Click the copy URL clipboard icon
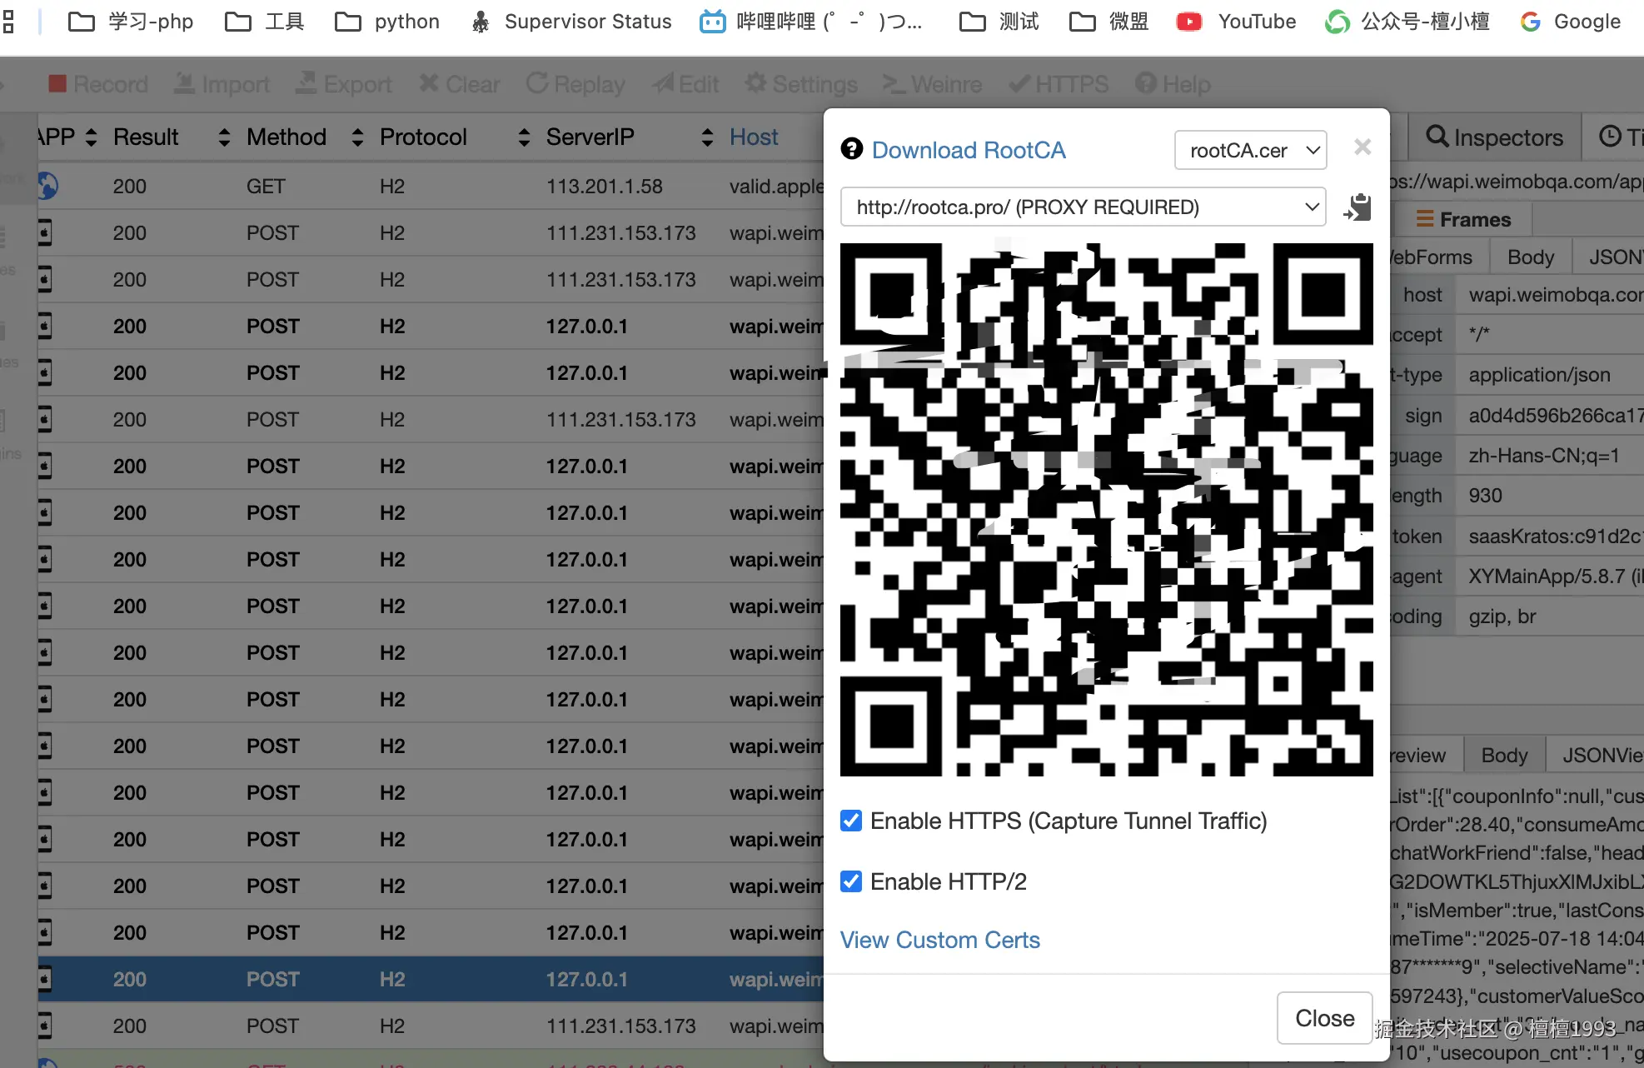 [1358, 207]
